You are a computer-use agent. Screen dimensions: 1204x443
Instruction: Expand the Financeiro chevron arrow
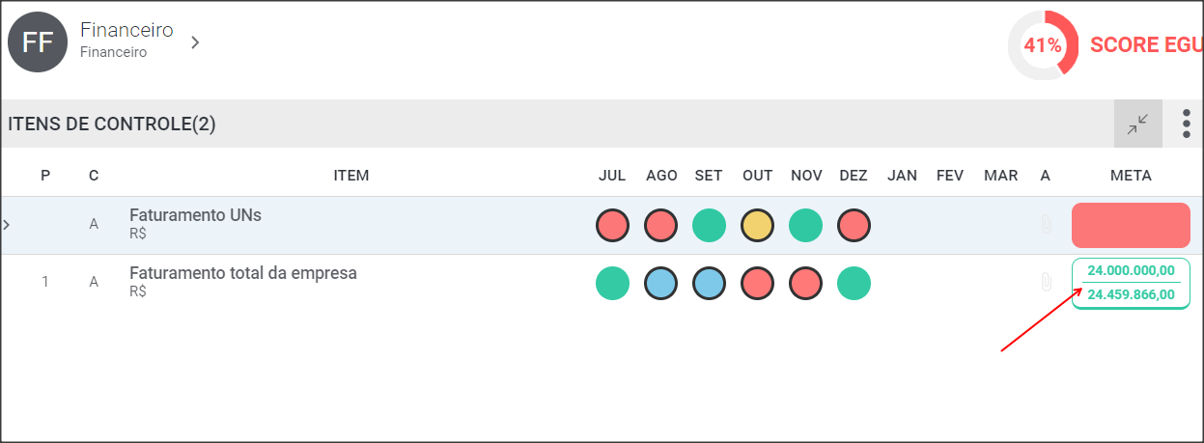(x=195, y=42)
